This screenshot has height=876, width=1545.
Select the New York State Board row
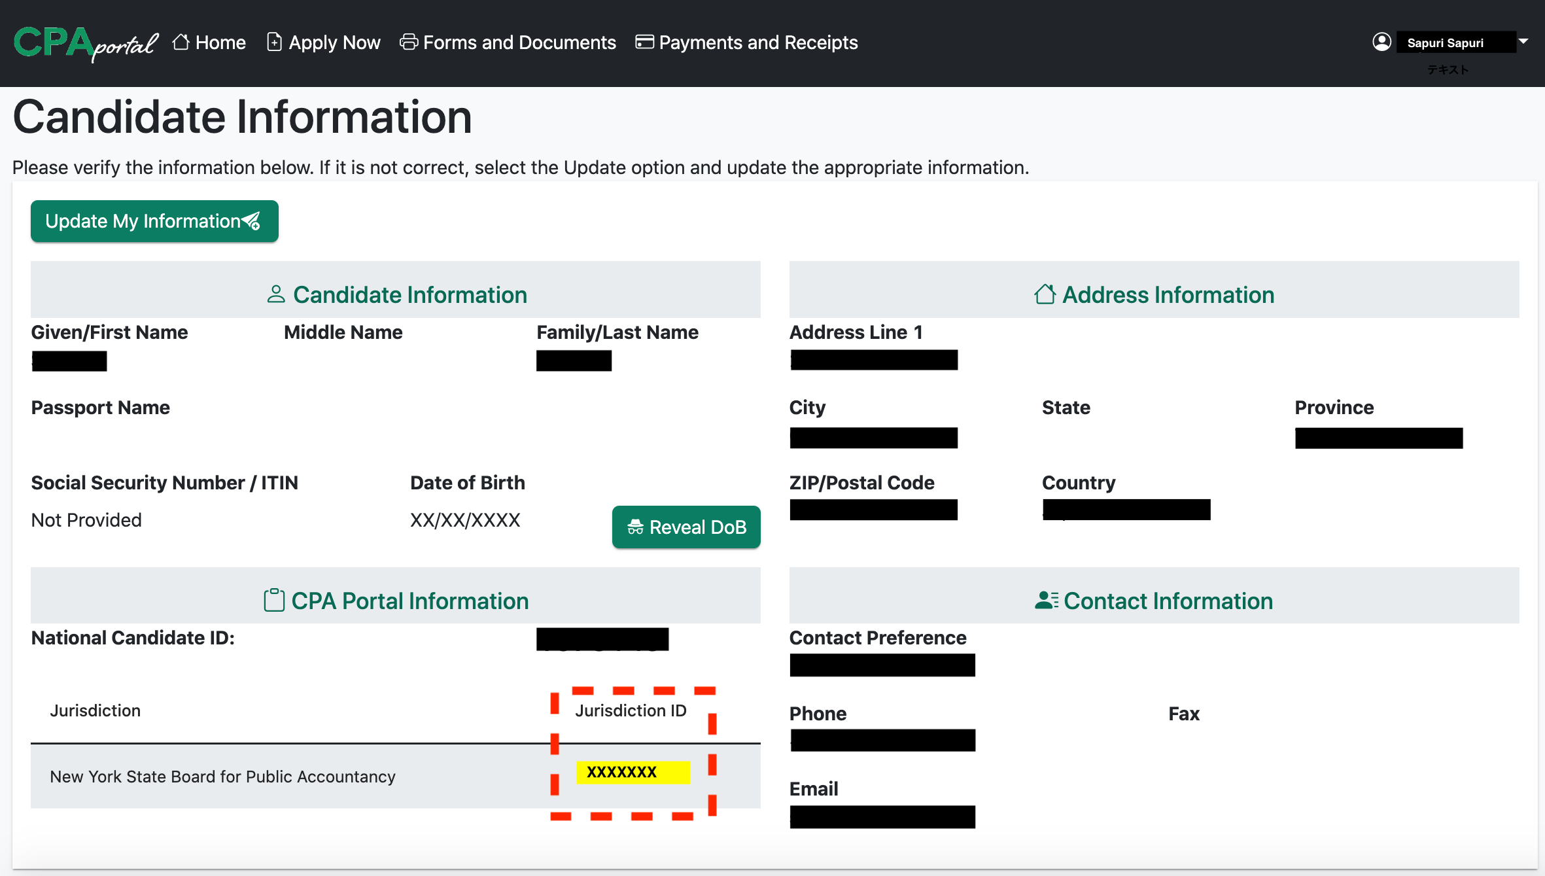tap(222, 777)
